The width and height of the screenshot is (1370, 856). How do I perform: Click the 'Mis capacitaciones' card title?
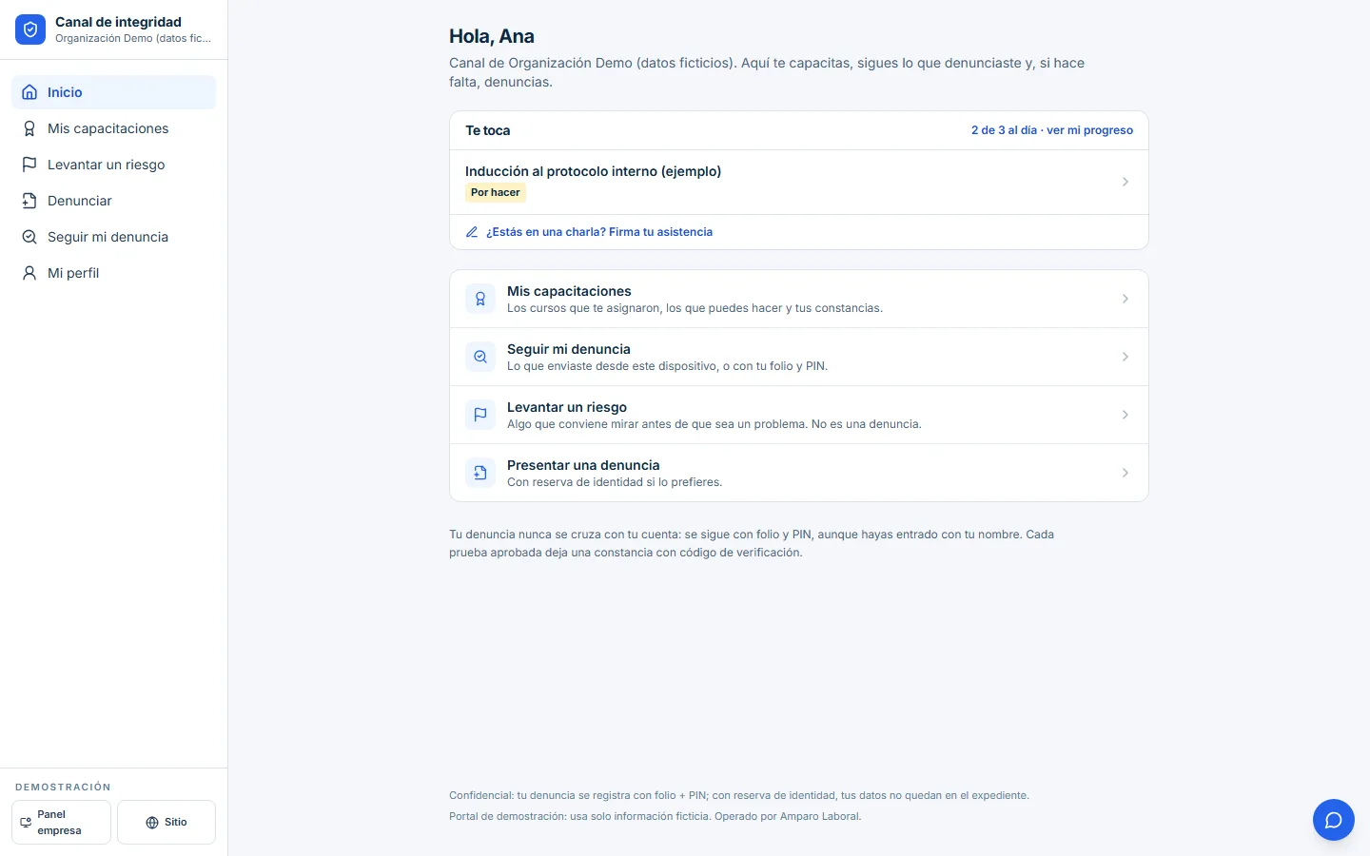pyautogui.click(x=569, y=291)
